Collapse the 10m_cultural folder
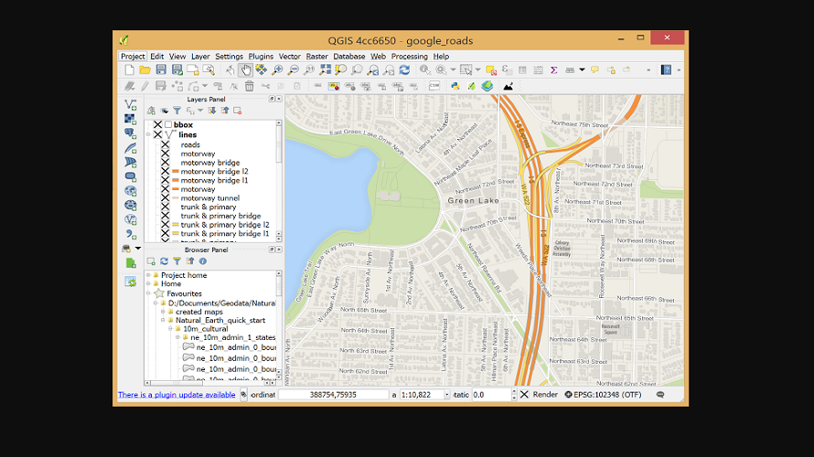The image size is (814, 457). [170, 328]
